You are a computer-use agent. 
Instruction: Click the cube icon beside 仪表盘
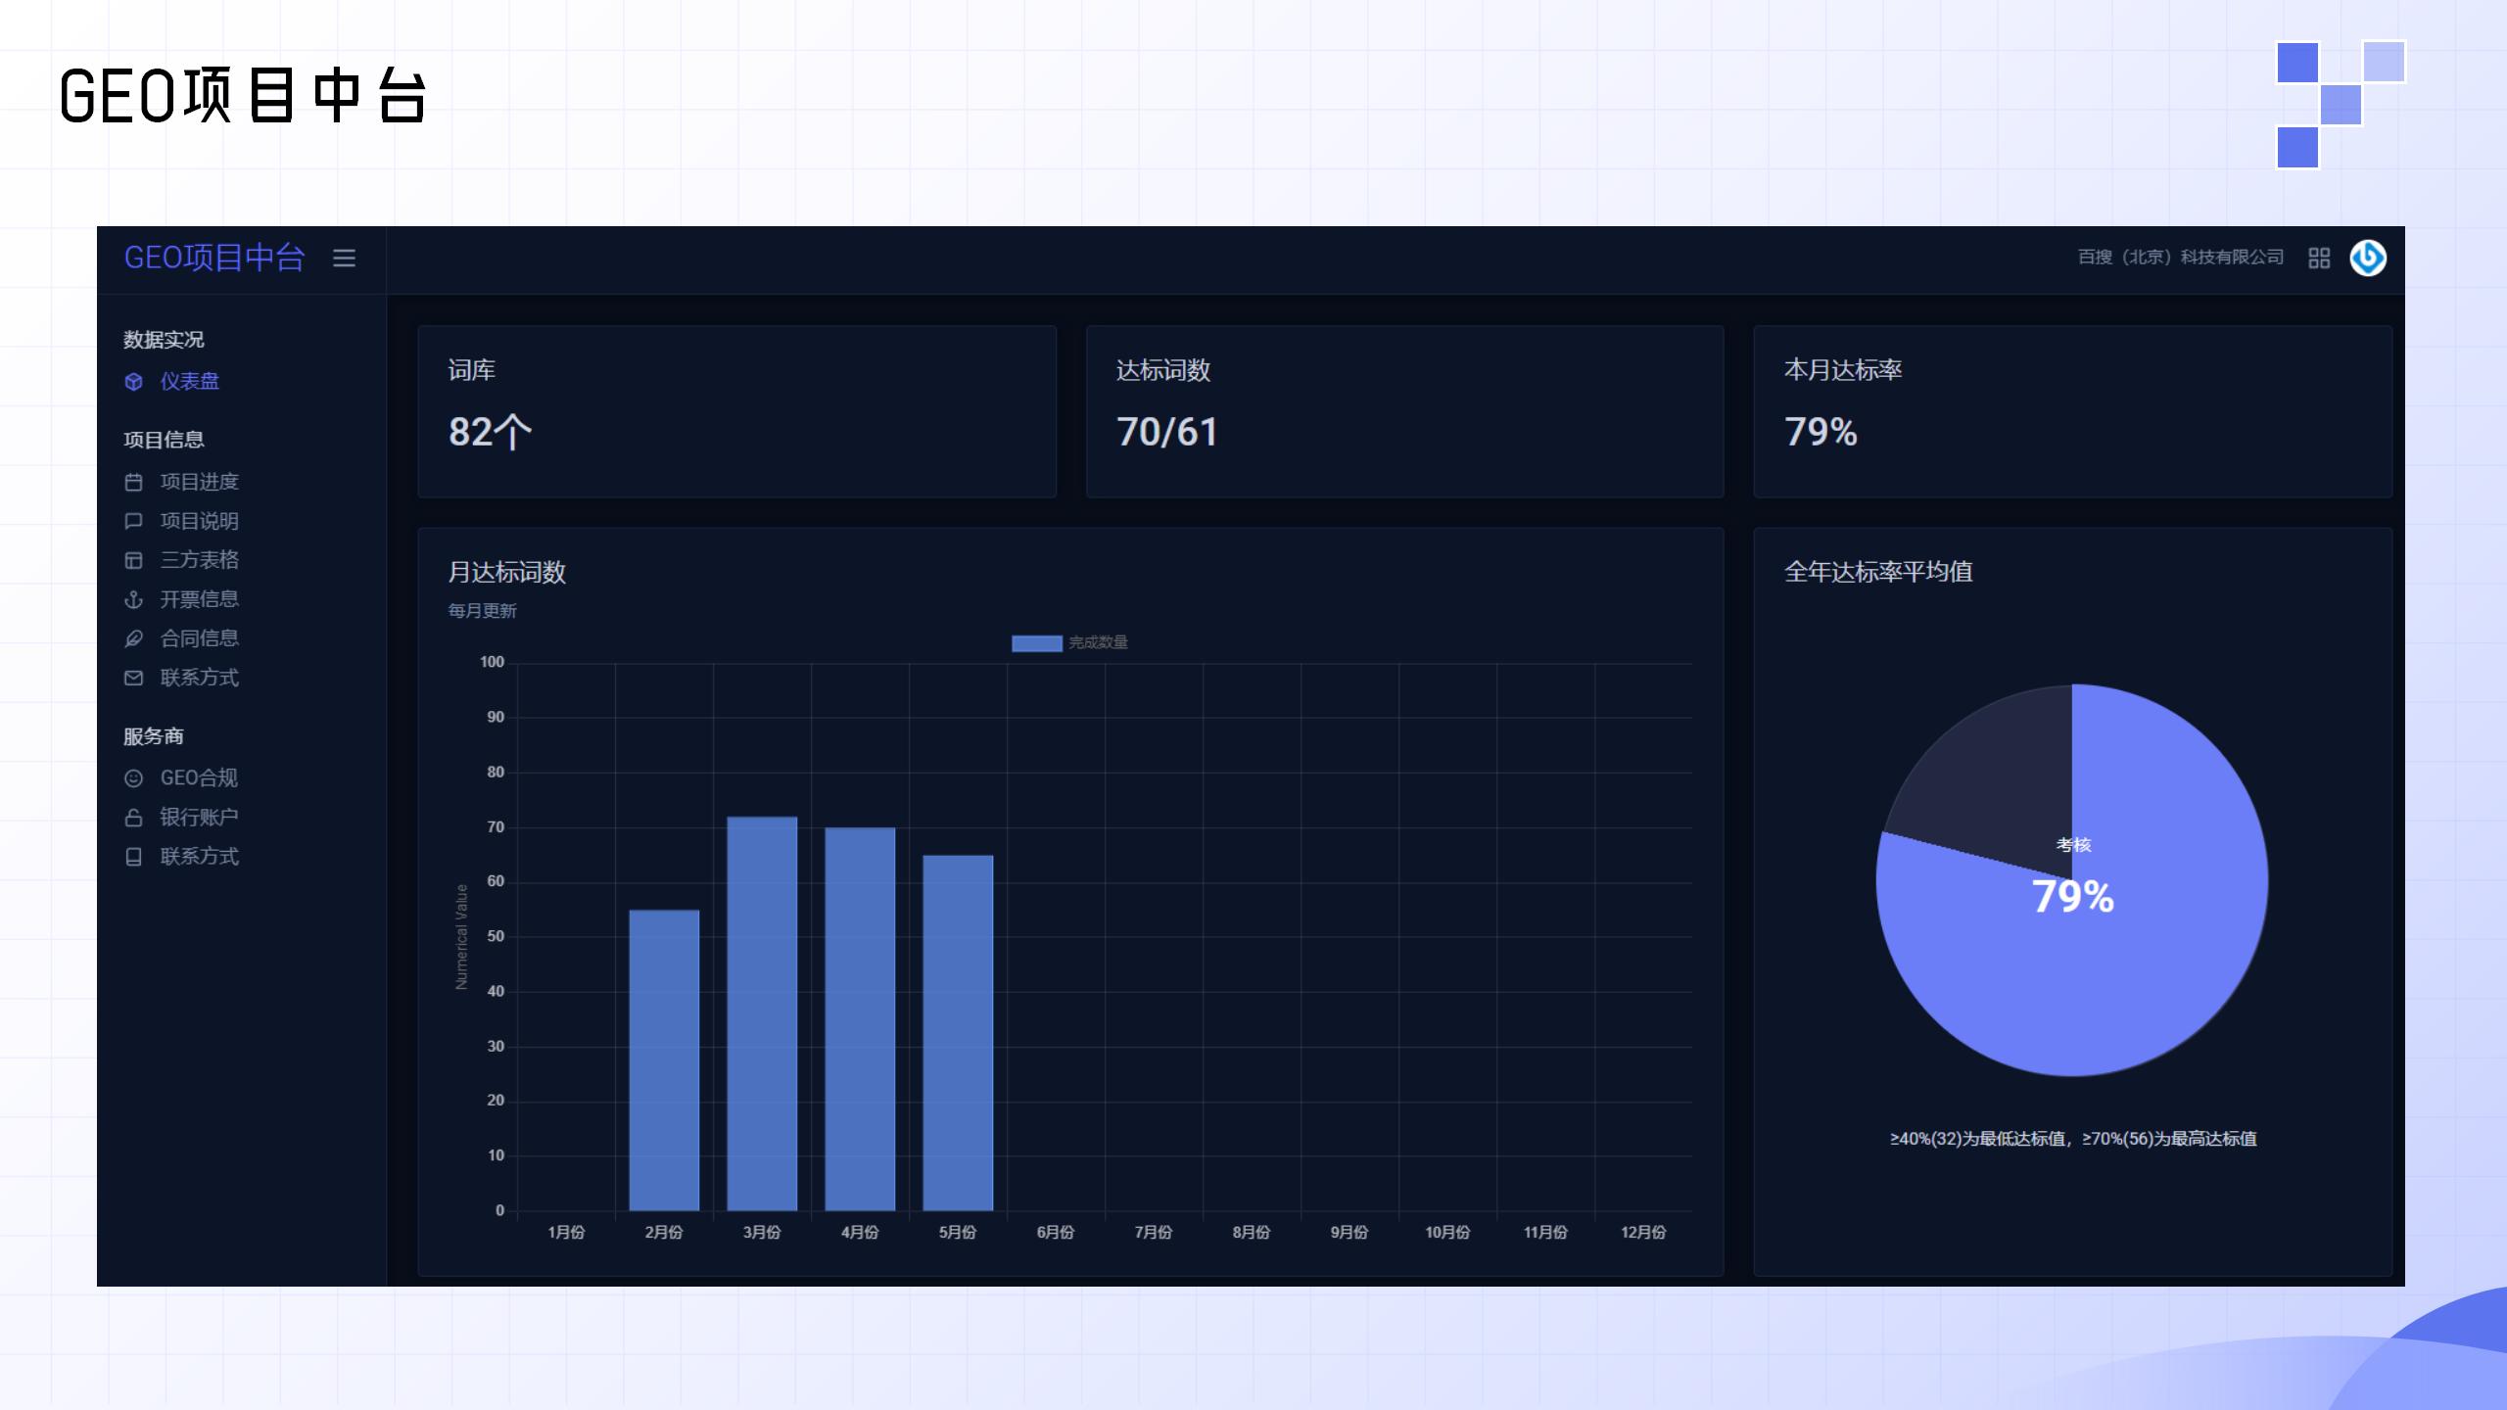click(134, 382)
